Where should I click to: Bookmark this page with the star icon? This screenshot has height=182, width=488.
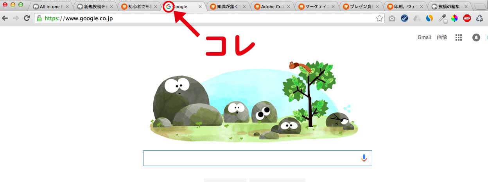pos(379,18)
